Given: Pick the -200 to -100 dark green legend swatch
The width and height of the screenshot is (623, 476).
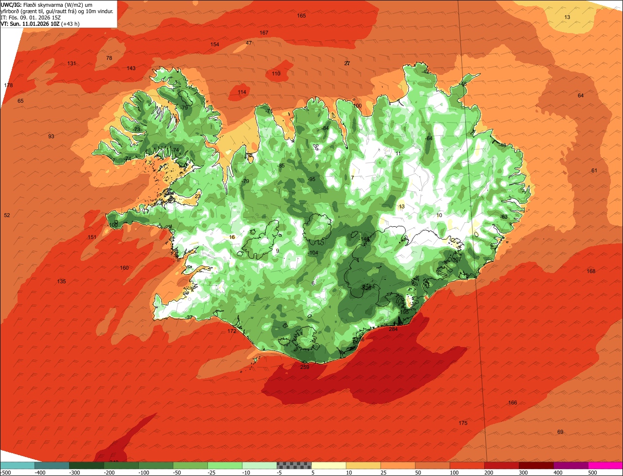Looking at the screenshot, I should [121, 465].
